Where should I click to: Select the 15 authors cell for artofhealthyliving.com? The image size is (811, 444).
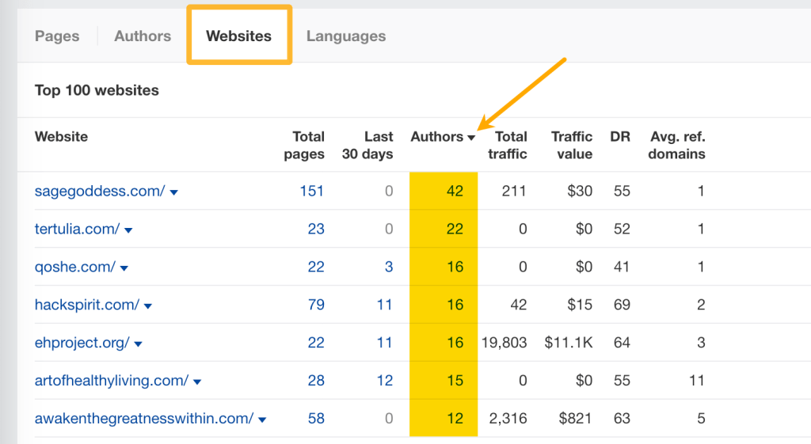[455, 381]
